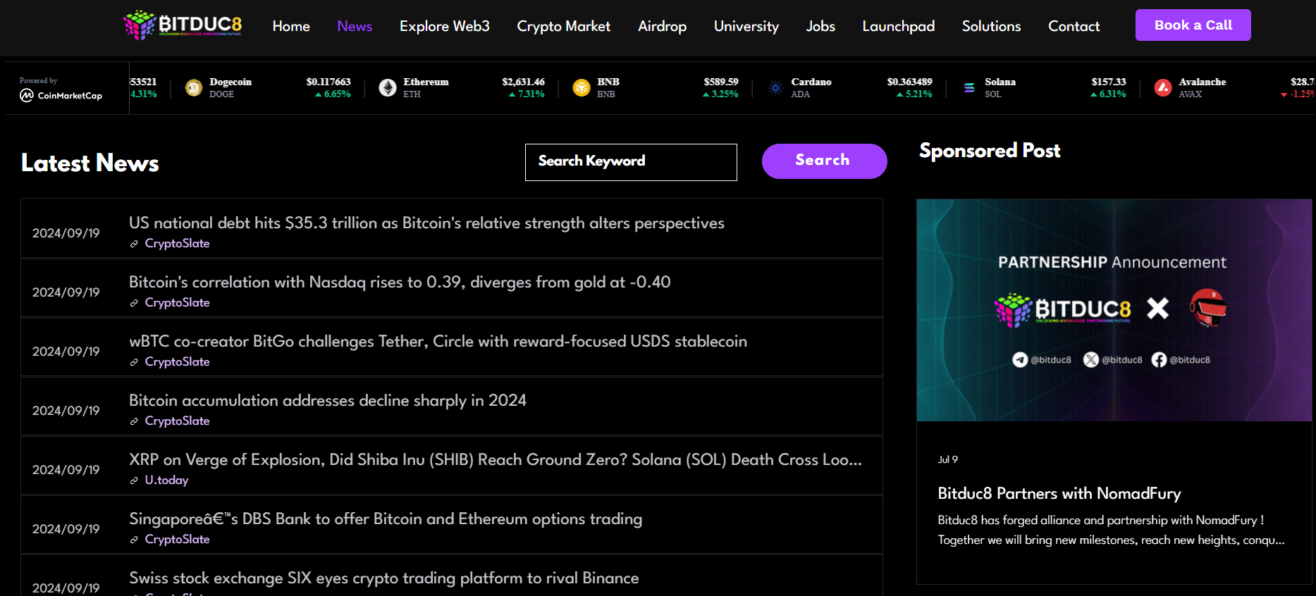Open University in the navigation

pos(746,26)
